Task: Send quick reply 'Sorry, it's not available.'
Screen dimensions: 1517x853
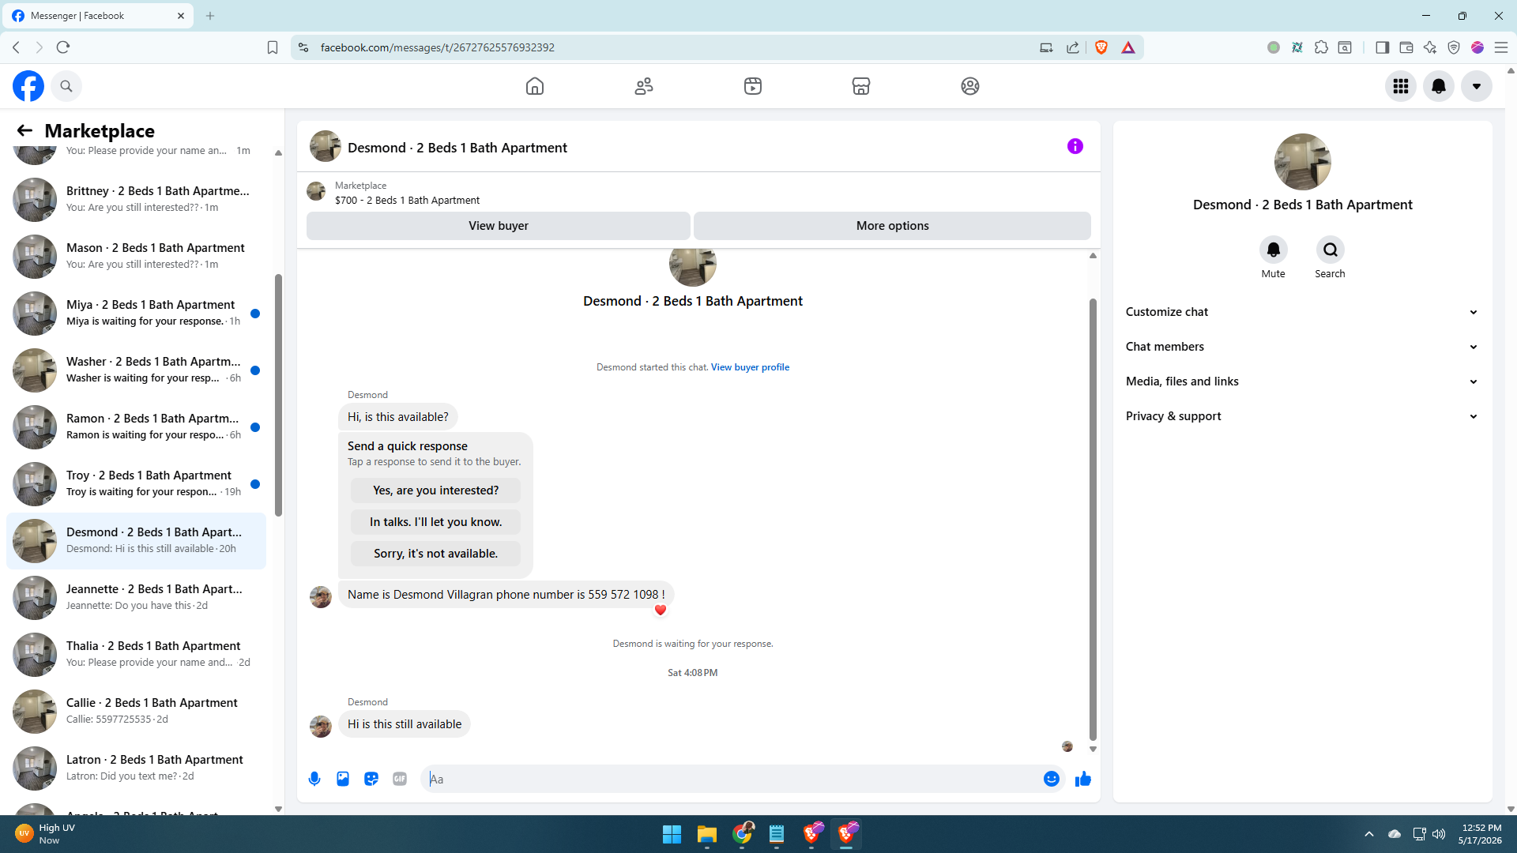Action: click(436, 554)
